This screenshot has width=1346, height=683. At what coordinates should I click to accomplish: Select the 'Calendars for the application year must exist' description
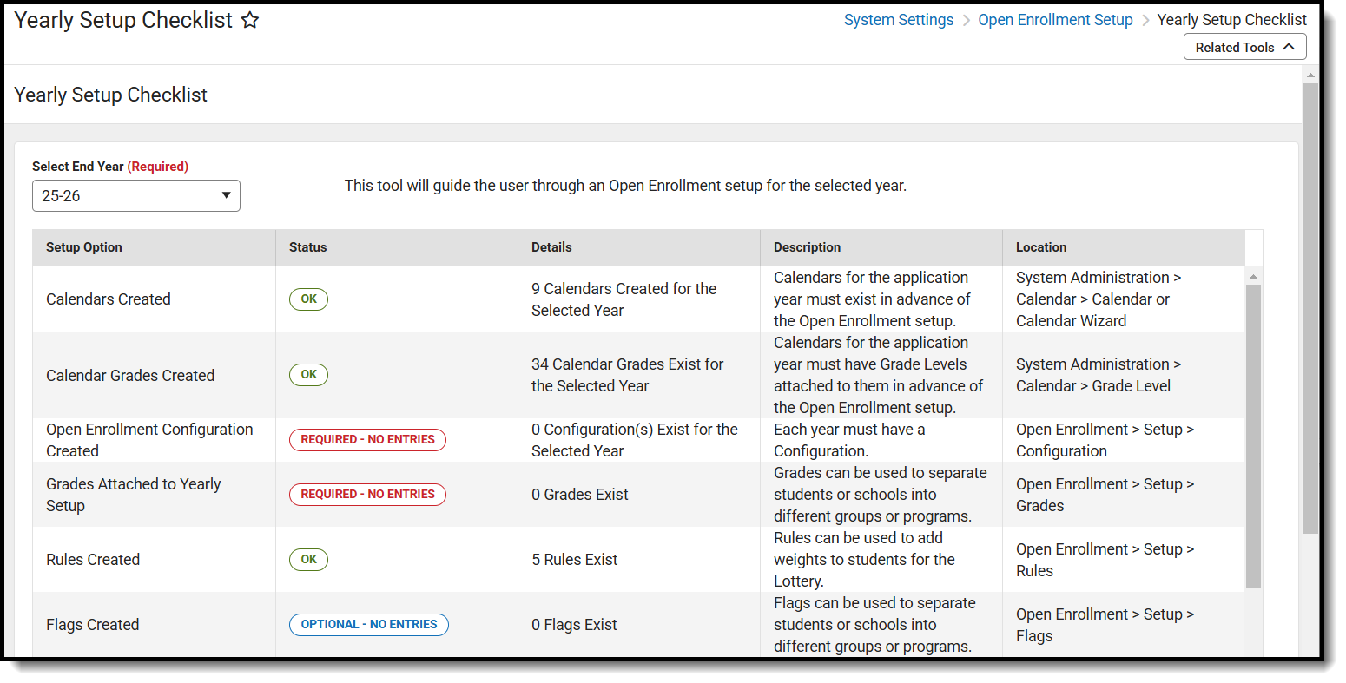[872, 299]
